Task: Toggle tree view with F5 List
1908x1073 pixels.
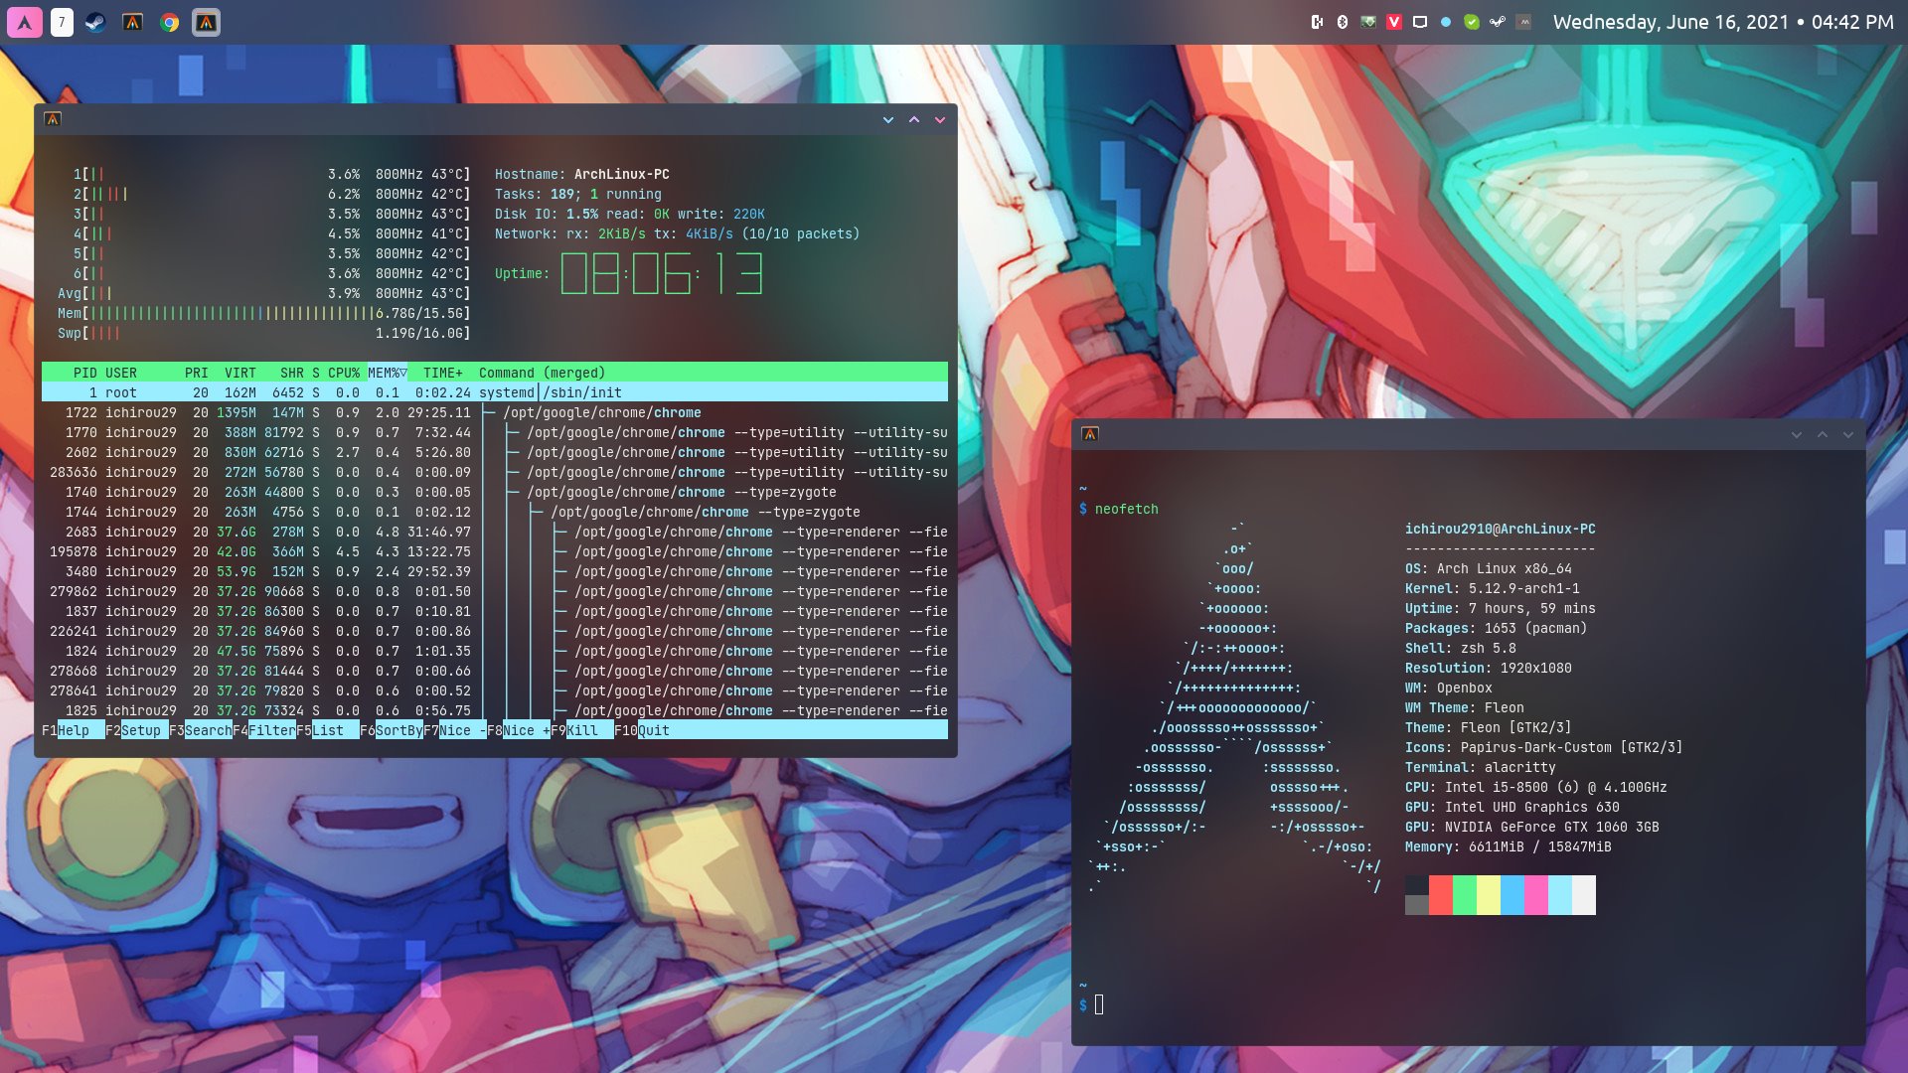Action: click(x=328, y=730)
